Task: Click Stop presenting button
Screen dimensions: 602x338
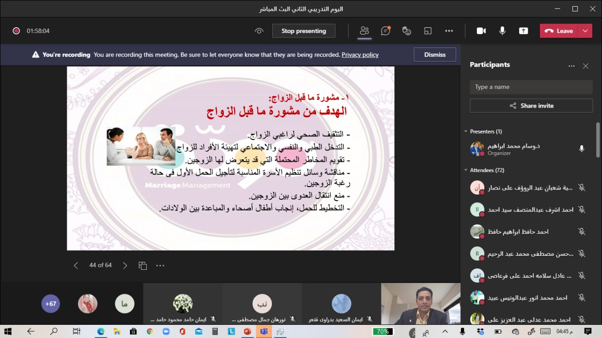Action: pos(303,31)
